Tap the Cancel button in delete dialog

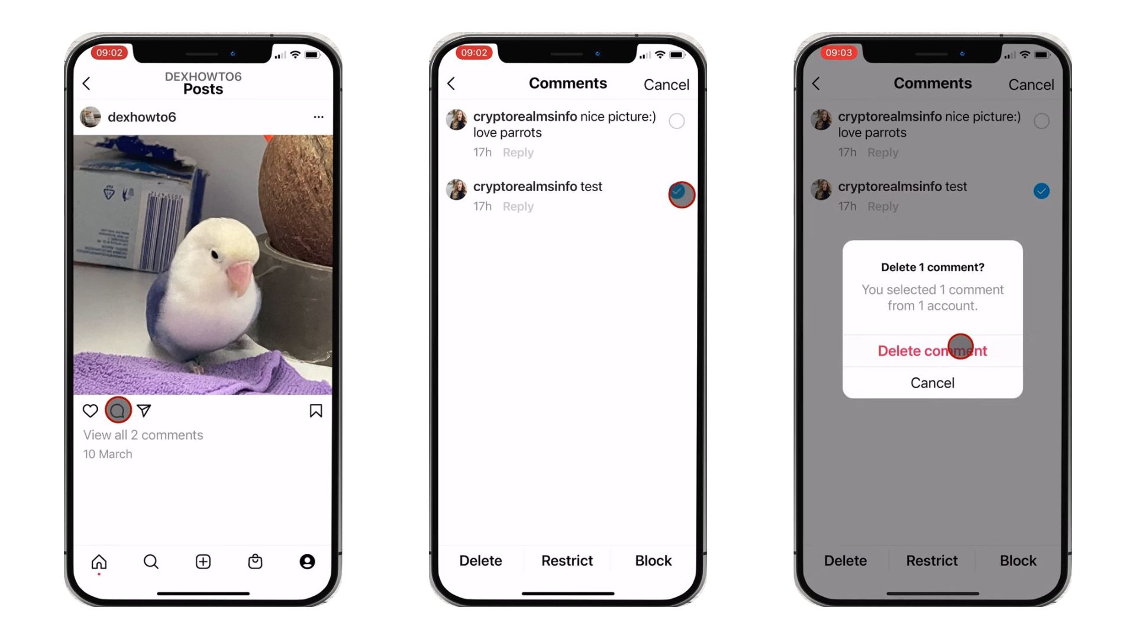pyautogui.click(x=932, y=382)
